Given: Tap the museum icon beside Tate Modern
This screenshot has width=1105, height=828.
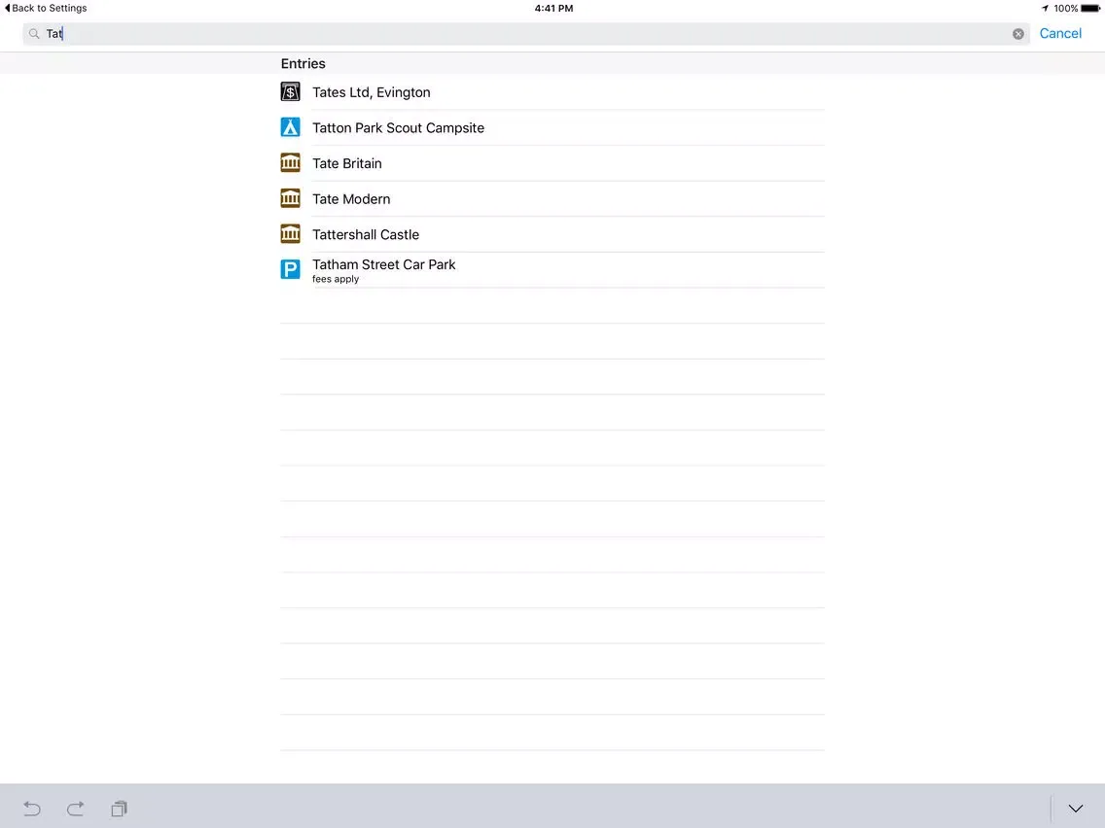Looking at the screenshot, I should pos(290,198).
